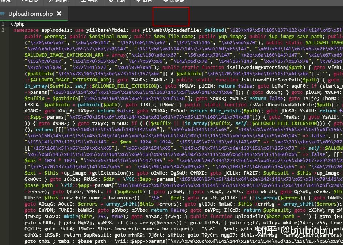Image resolution: width=343 pixels, height=245 pixels.
Task: Click the "goto jHnS0;" statement
Action: pos(280,111)
